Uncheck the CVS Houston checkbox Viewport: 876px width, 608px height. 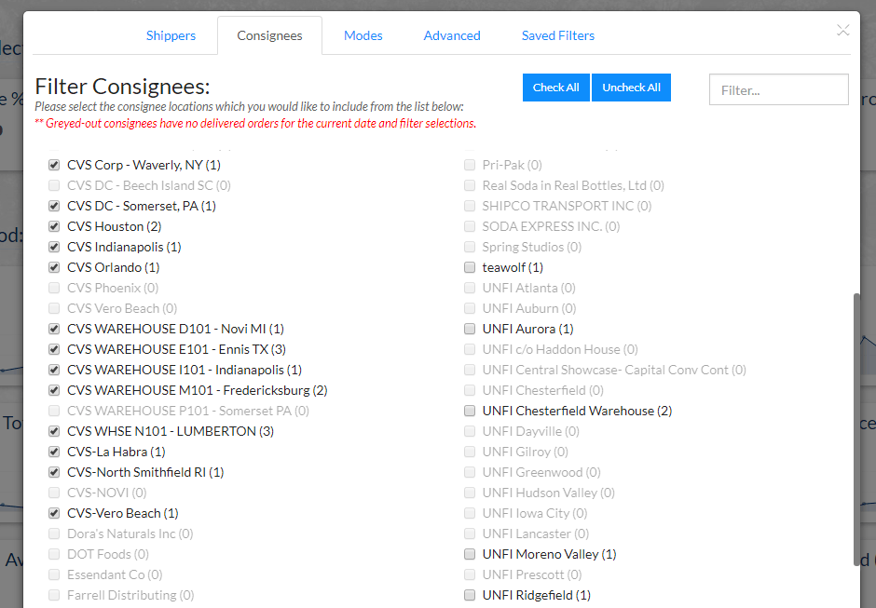[54, 226]
